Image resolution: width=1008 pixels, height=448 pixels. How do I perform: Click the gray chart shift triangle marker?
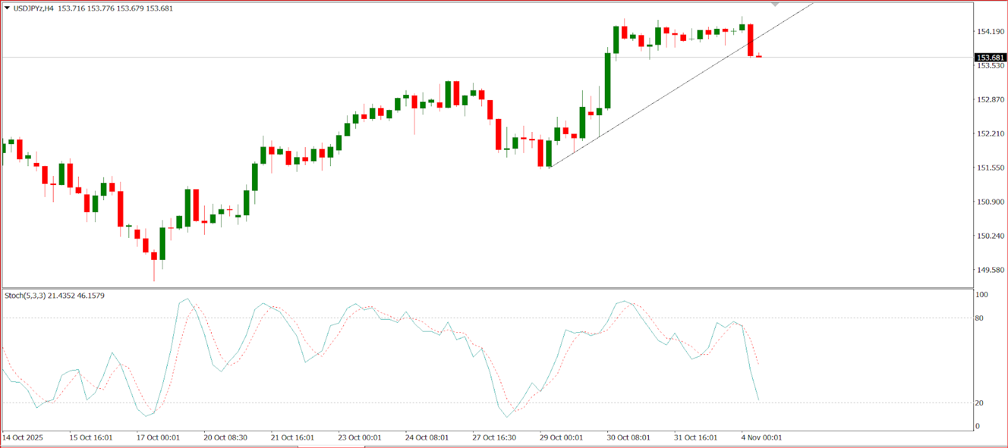pyautogui.click(x=776, y=4)
